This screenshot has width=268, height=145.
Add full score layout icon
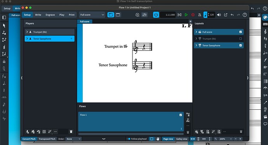coord(197,132)
